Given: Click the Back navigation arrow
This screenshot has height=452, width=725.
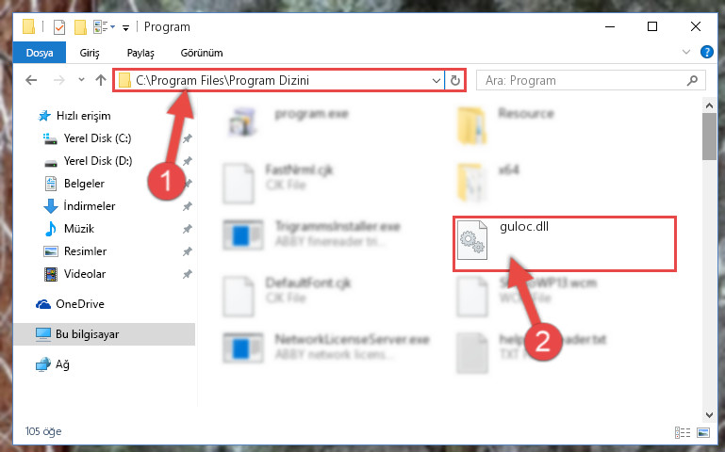Looking at the screenshot, I should (31, 80).
